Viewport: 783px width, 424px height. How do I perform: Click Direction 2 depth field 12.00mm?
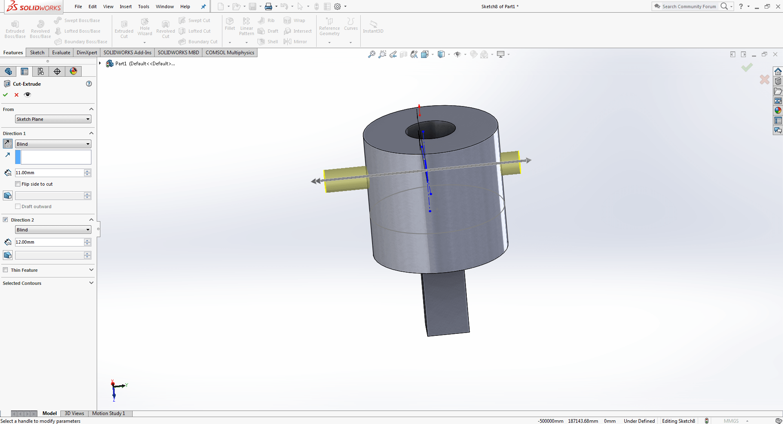tap(49, 242)
